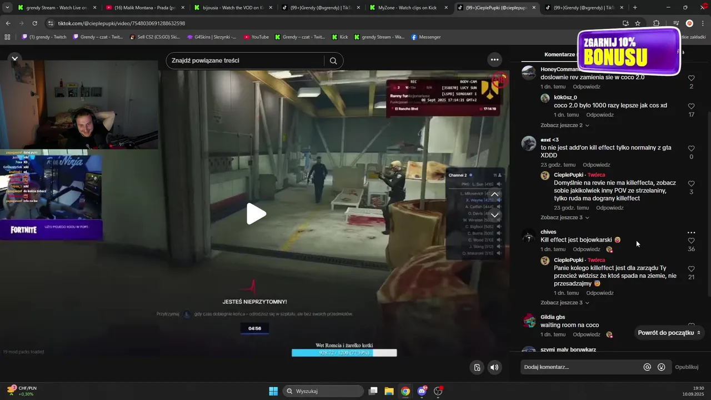Open the emoji picker in the comment box
Viewport: 711px width, 400px height.
pos(661,367)
